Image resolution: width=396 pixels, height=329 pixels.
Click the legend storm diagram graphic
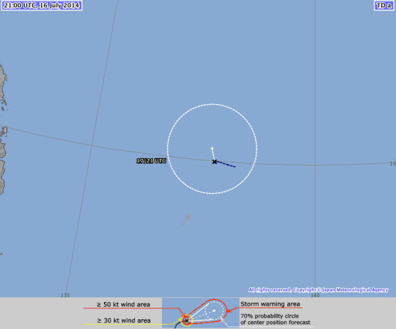(200, 314)
